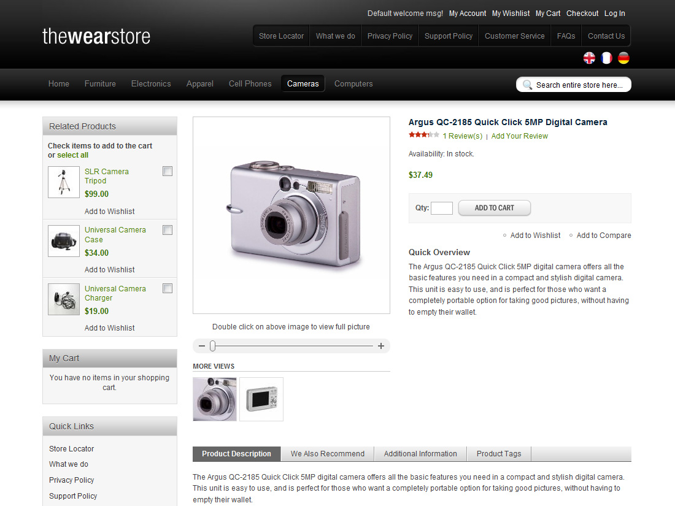Open My Wishlist in header

[511, 13]
